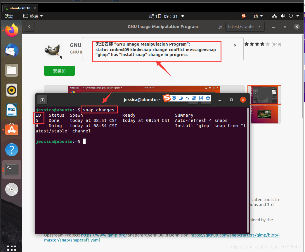Click the Software window scrollbar
Viewport: 305px width, 252px height.
pyautogui.click(x=303, y=76)
